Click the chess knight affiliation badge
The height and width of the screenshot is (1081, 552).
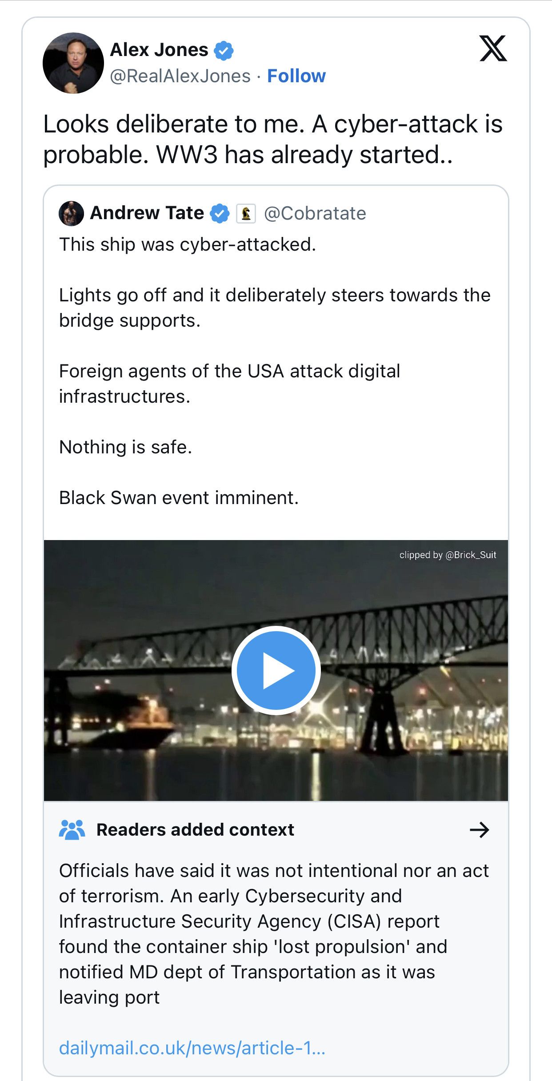click(246, 213)
